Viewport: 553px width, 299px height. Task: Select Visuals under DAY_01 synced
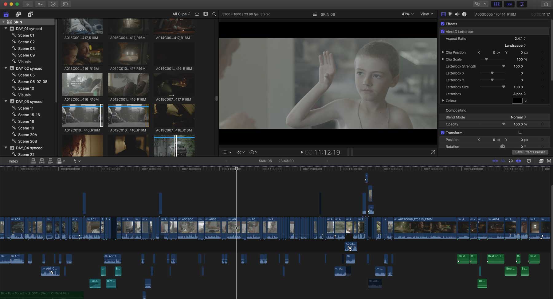(x=24, y=62)
